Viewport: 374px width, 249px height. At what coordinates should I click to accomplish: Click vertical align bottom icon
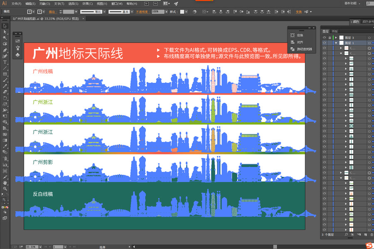click(248, 12)
